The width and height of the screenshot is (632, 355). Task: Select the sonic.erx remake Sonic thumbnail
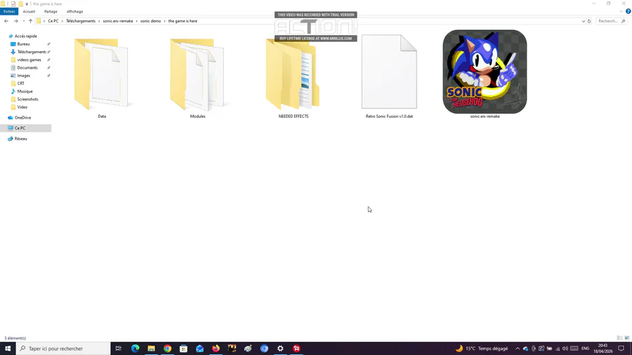[x=485, y=72]
